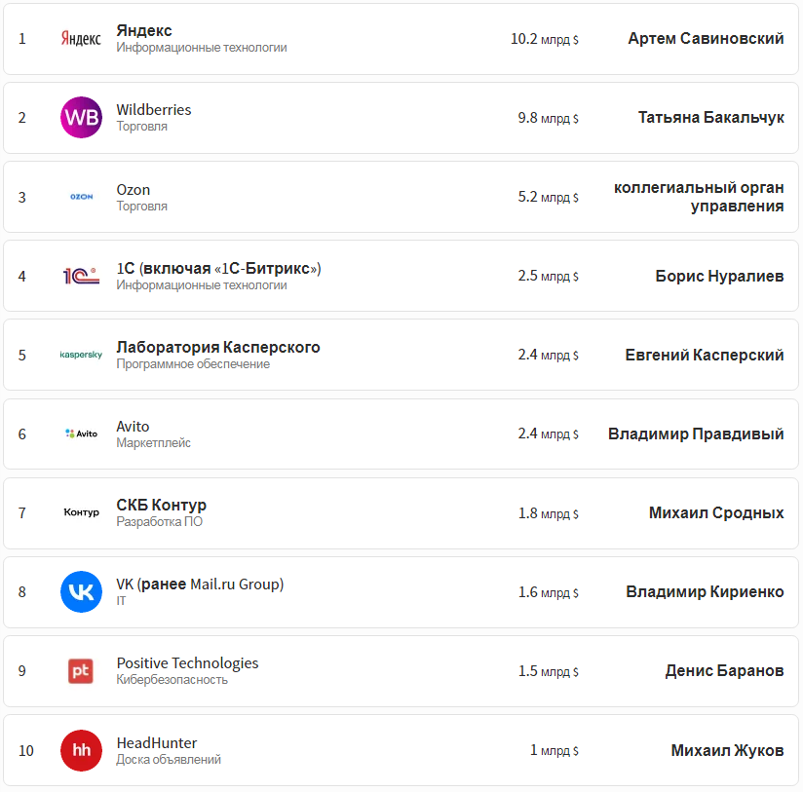This screenshot has height=792, width=803.
Task: Click the red HeadHunter hh logo
Action: (x=81, y=750)
